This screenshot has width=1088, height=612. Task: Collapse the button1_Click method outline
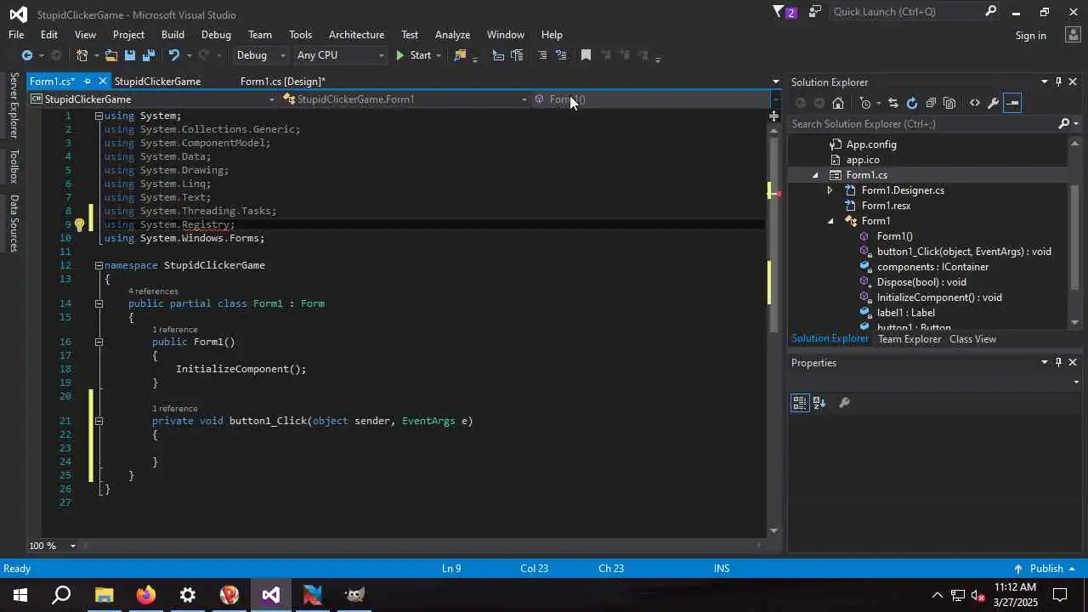(99, 421)
